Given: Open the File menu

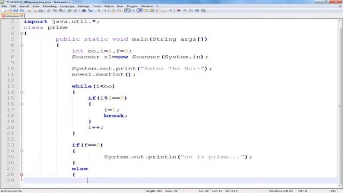Looking at the screenshot, I should (x=4, y=6).
